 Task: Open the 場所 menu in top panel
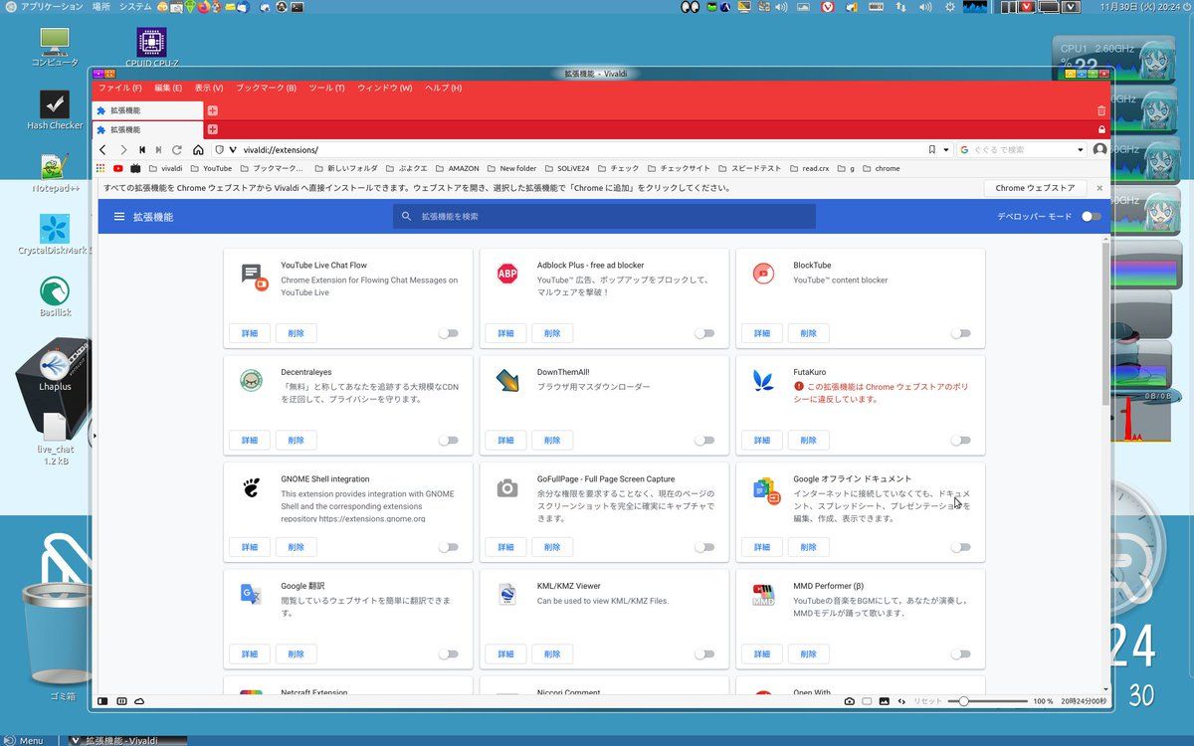point(101,7)
